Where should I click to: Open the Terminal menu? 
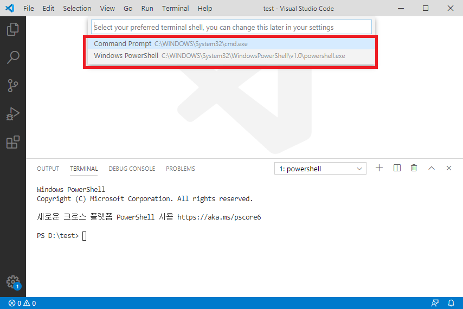(x=176, y=9)
